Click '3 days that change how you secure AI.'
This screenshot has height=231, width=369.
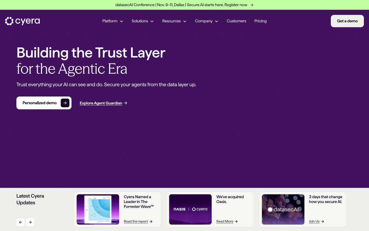coord(325,199)
